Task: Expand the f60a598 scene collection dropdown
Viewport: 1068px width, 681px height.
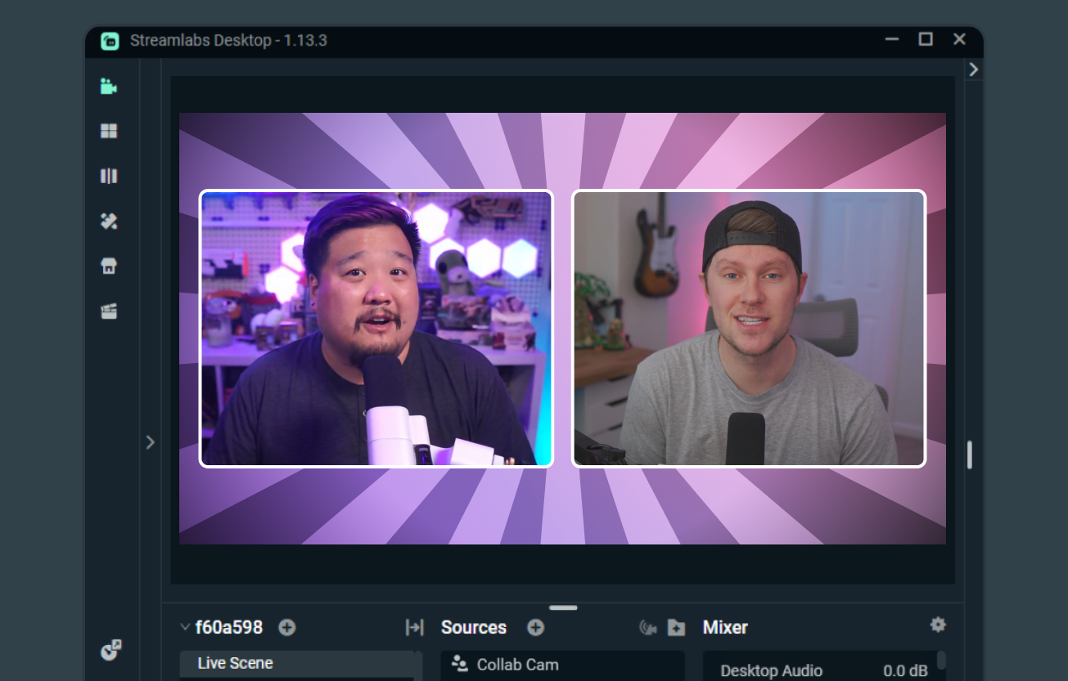Action: pyautogui.click(x=185, y=627)
